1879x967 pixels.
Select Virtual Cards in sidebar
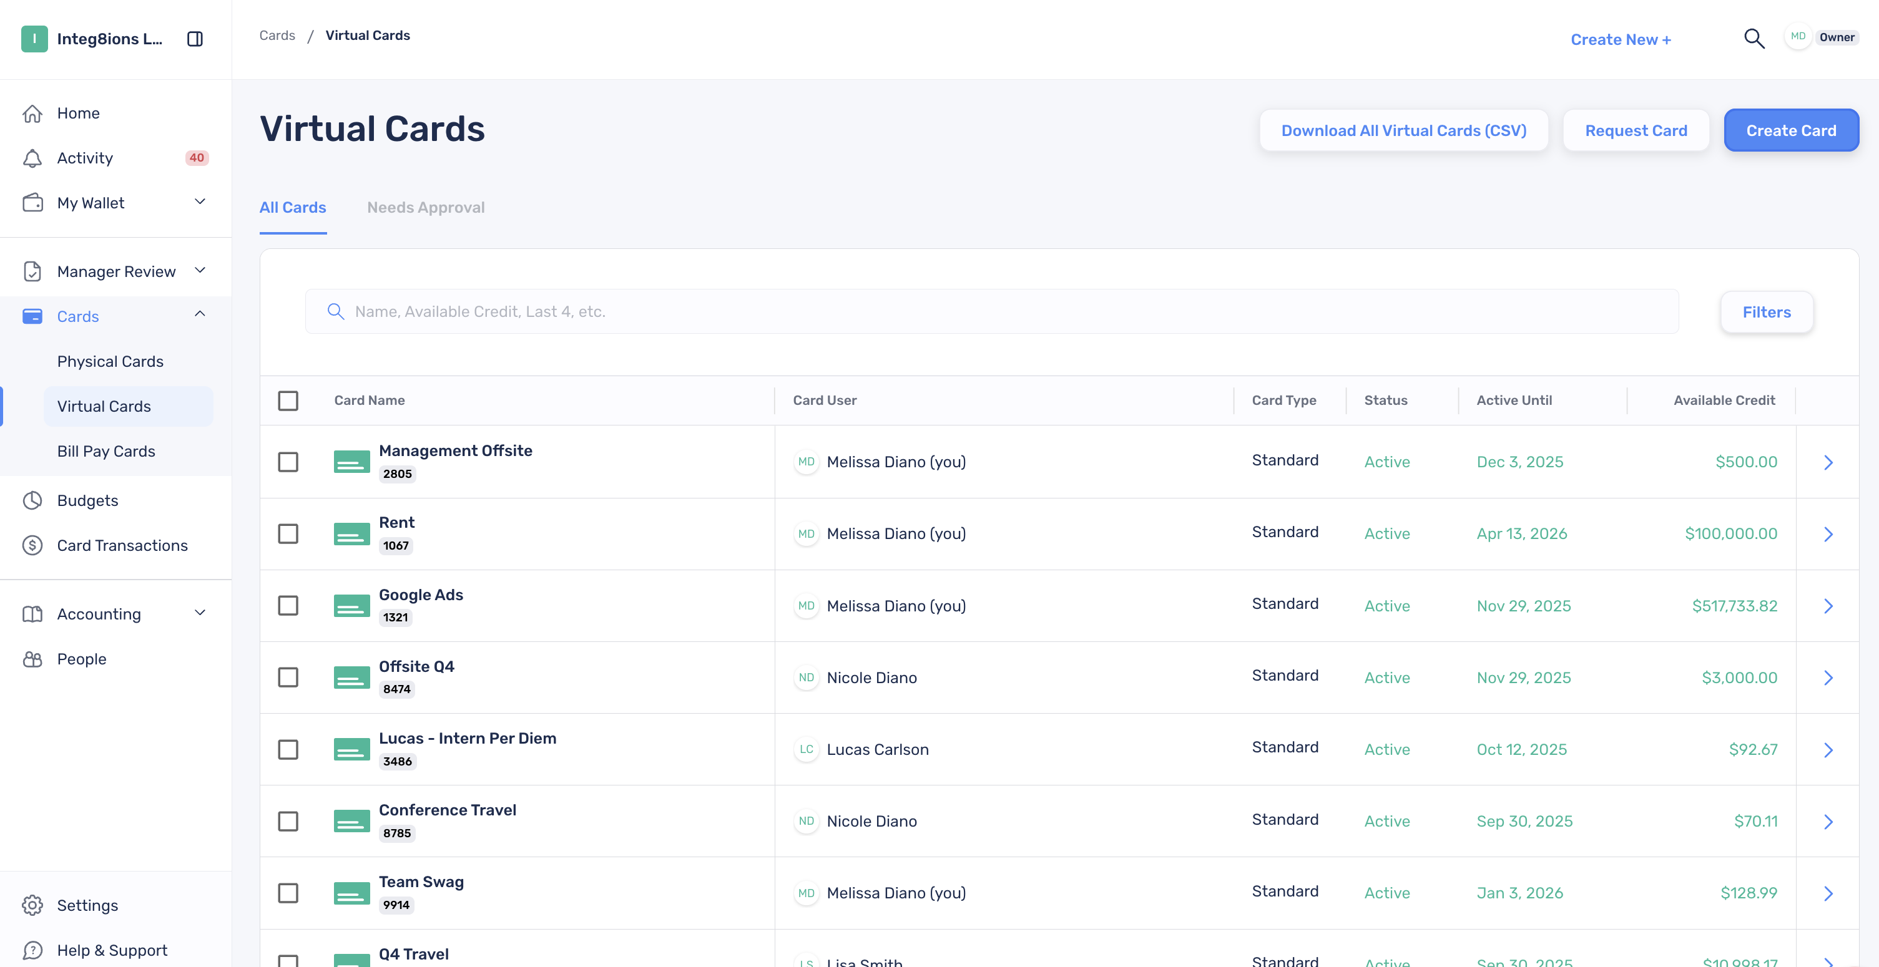pos(129,407)
